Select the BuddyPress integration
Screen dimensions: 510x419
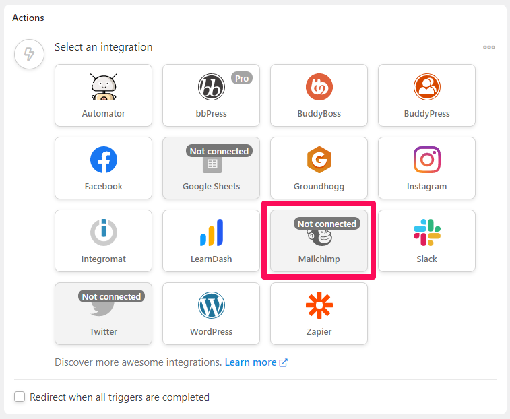[426, 95]
